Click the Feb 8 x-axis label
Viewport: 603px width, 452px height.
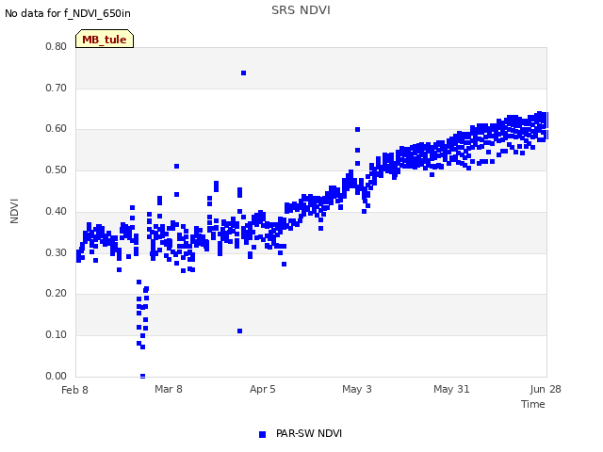(x=74, y=390)
